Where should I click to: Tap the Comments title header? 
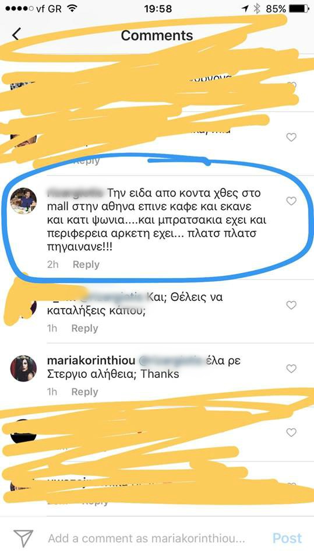point(157,36)
